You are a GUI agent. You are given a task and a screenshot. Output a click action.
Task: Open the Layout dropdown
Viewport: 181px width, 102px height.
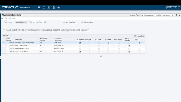point(168,15)
